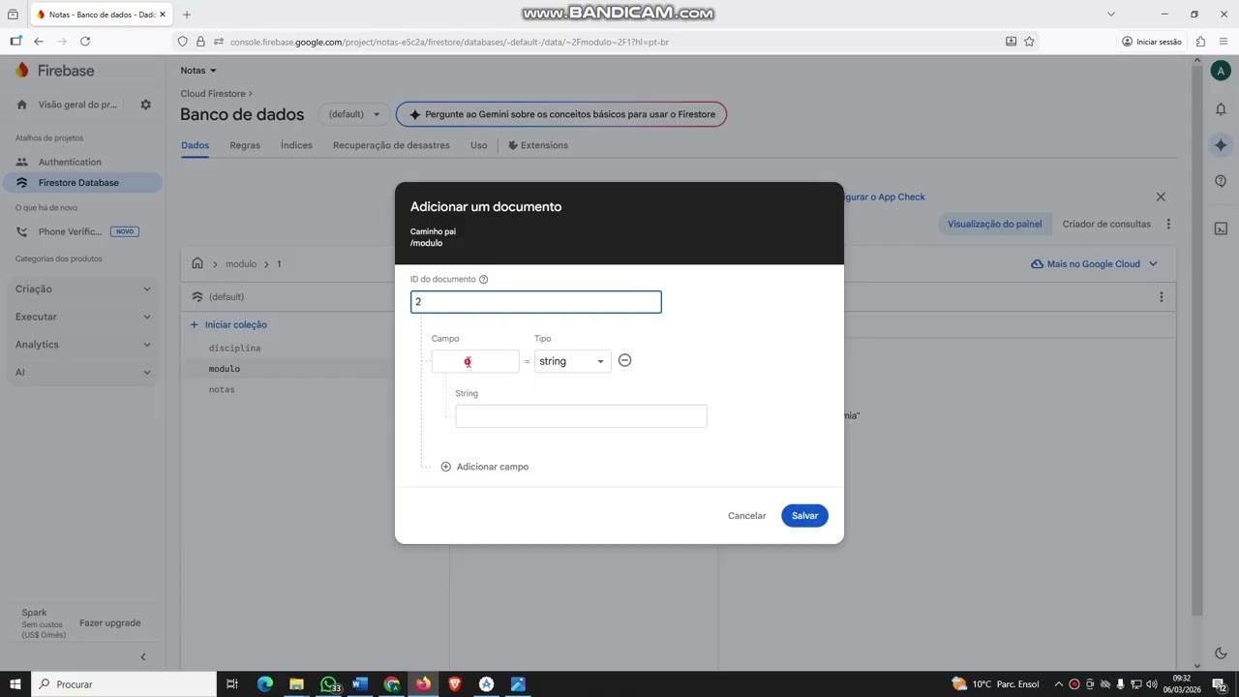Open WhatsApp from the taskbar

(x=329, y=684)
